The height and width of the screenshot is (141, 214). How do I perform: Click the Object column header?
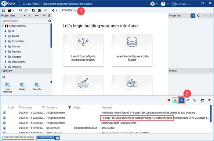[77, 107]
